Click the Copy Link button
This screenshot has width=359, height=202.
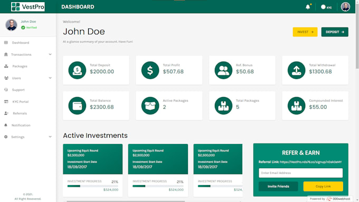pyautogui.click(x=323, y=187)
